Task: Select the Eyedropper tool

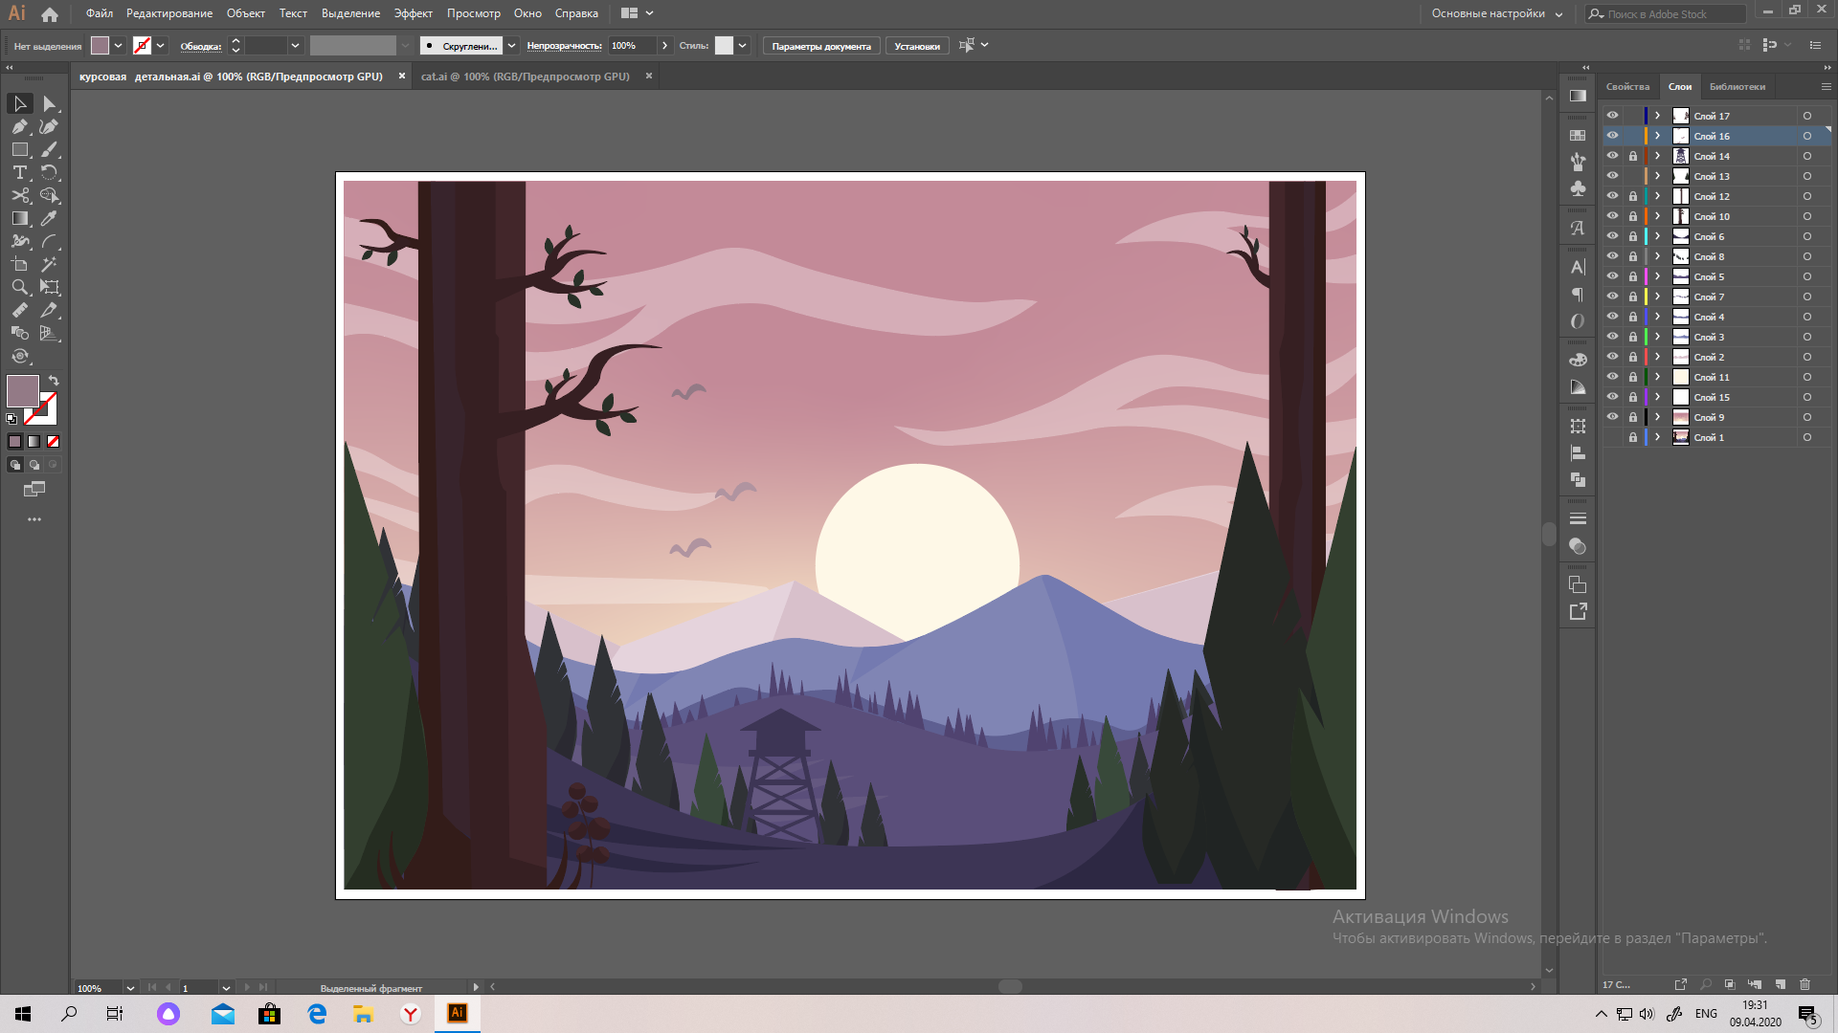Action: [x=49, y=218]
